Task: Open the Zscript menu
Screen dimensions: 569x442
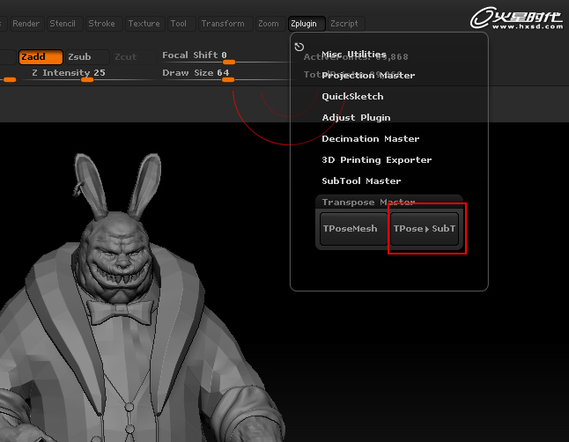Action: click(x=346, y=24)
